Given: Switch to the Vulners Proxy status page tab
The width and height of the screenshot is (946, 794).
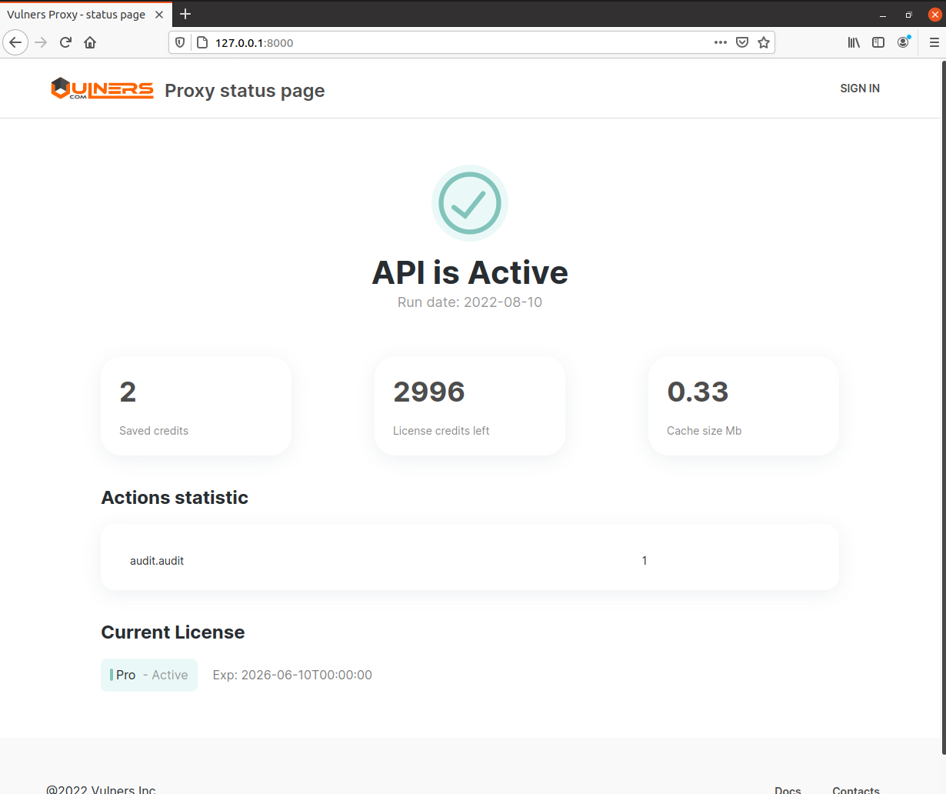Looking at the screenshot, I should pyautogui.click(x=77, y=14).
